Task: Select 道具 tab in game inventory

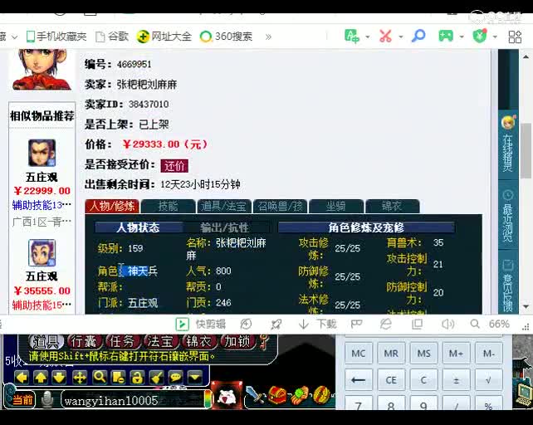Action: (46, 342)
